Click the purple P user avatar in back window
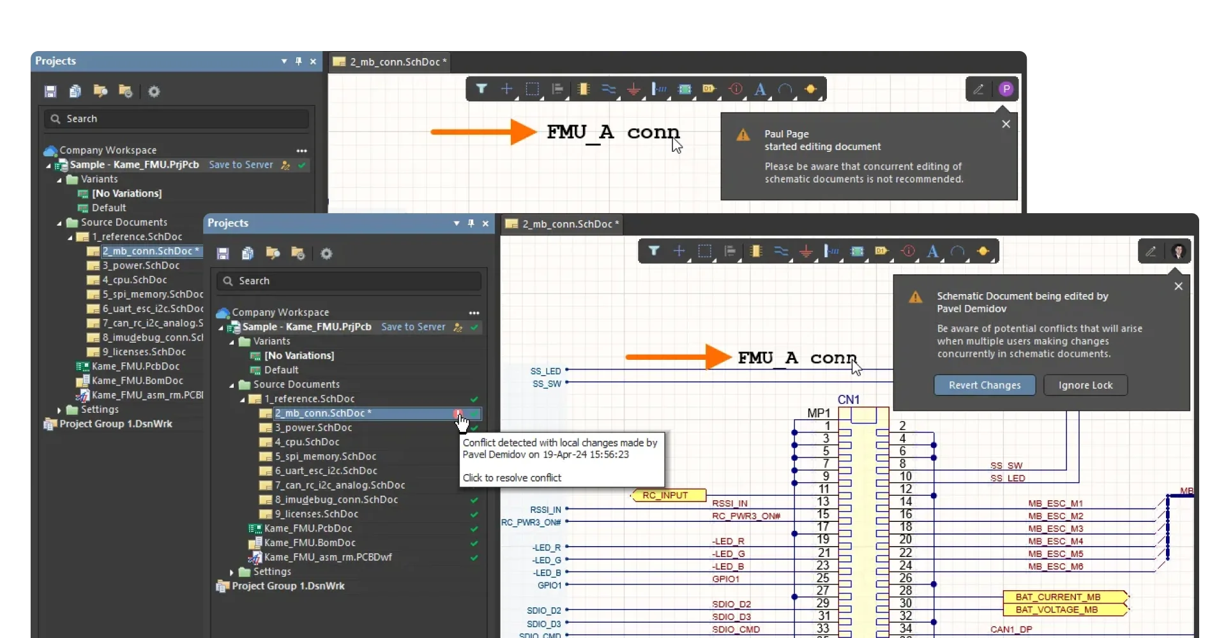Image resolution: width=1226 pixels, height=638 pixels. pos(1006,89)
